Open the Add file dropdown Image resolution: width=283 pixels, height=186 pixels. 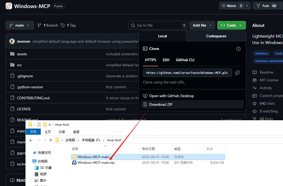202,25
